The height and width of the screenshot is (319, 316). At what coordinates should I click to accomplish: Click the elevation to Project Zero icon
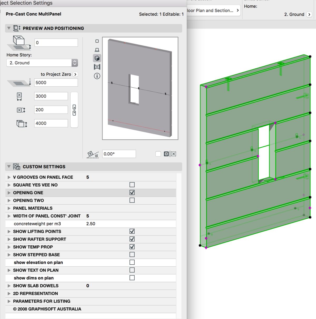click(x=19, y=83)
